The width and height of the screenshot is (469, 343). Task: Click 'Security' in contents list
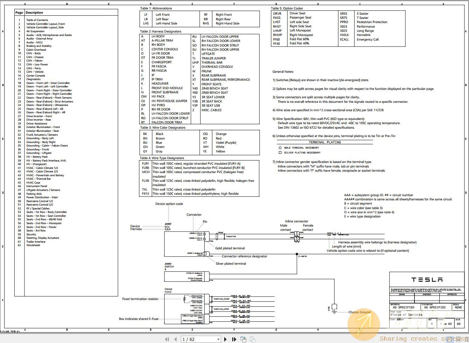31,234
